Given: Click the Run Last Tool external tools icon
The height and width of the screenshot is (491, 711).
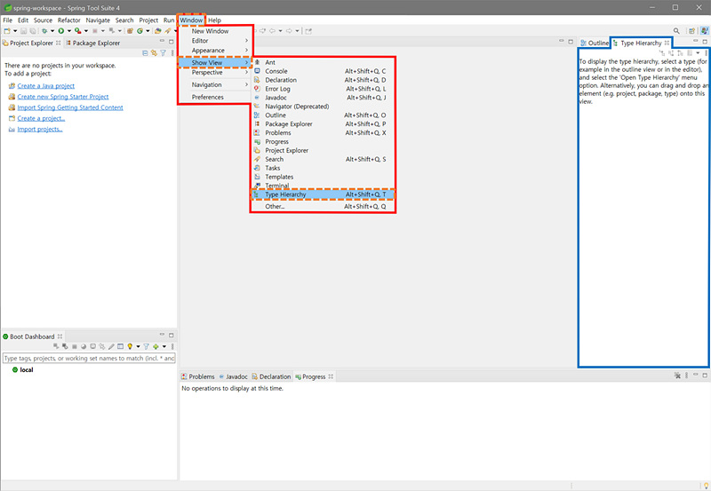Looking at the screenshot, I should coord(78,31).
